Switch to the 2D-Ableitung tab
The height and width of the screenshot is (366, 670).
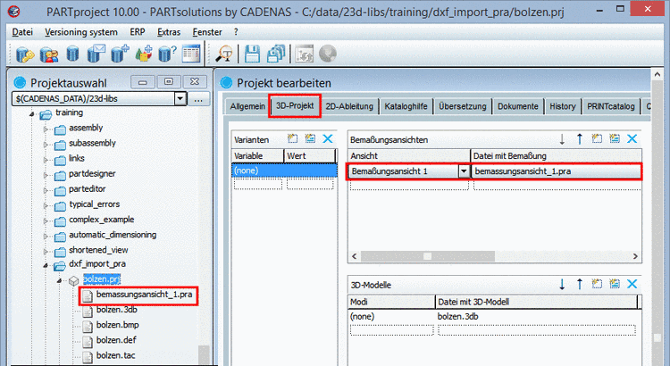pos(349,106)
